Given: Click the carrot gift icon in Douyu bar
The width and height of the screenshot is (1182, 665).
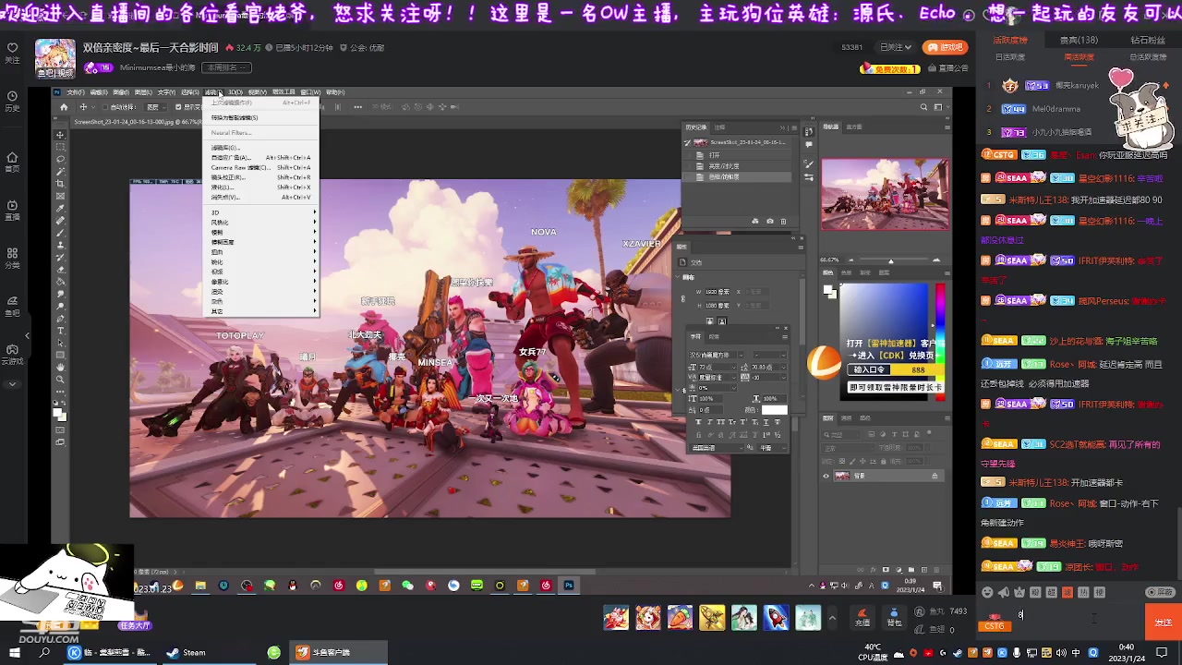Looking at the screenshot, I should click(x=680, y=616).
